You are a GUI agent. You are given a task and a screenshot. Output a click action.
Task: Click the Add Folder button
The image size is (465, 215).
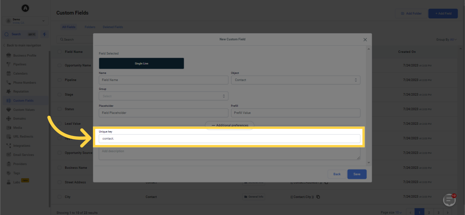tap(411, 14)
